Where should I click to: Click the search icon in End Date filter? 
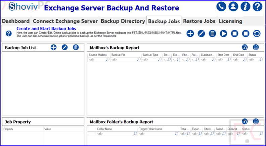pos(245,59)
